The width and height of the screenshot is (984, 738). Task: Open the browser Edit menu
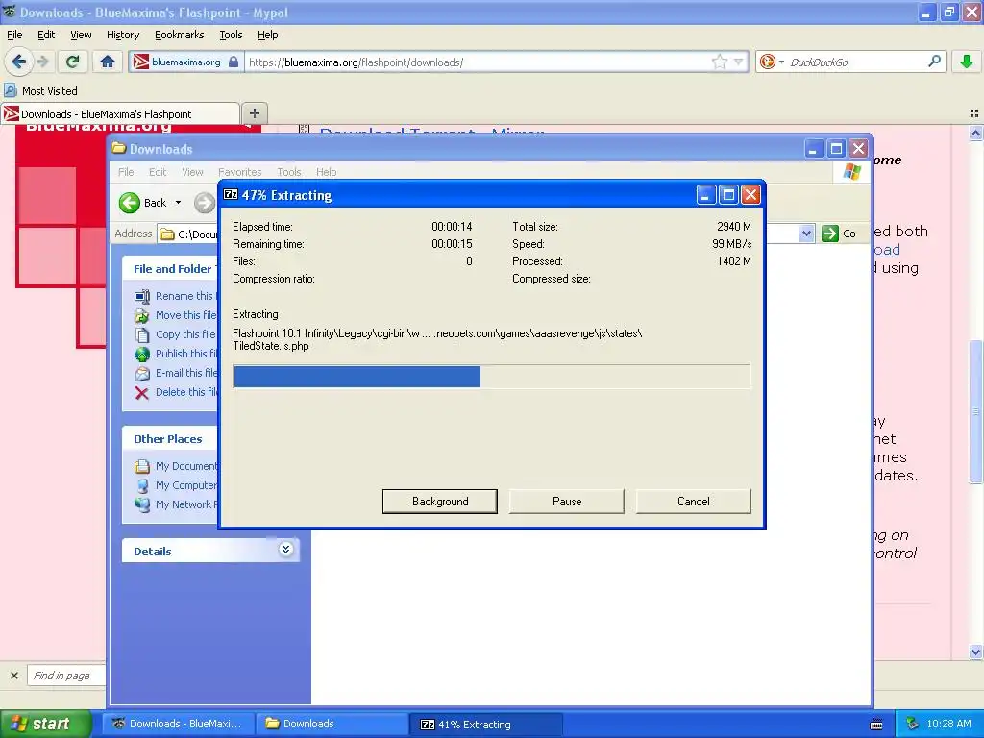click(46, 35)
